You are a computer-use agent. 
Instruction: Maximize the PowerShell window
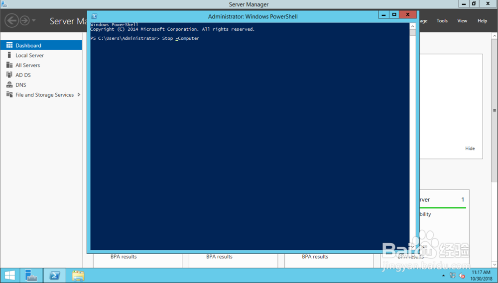394,14
